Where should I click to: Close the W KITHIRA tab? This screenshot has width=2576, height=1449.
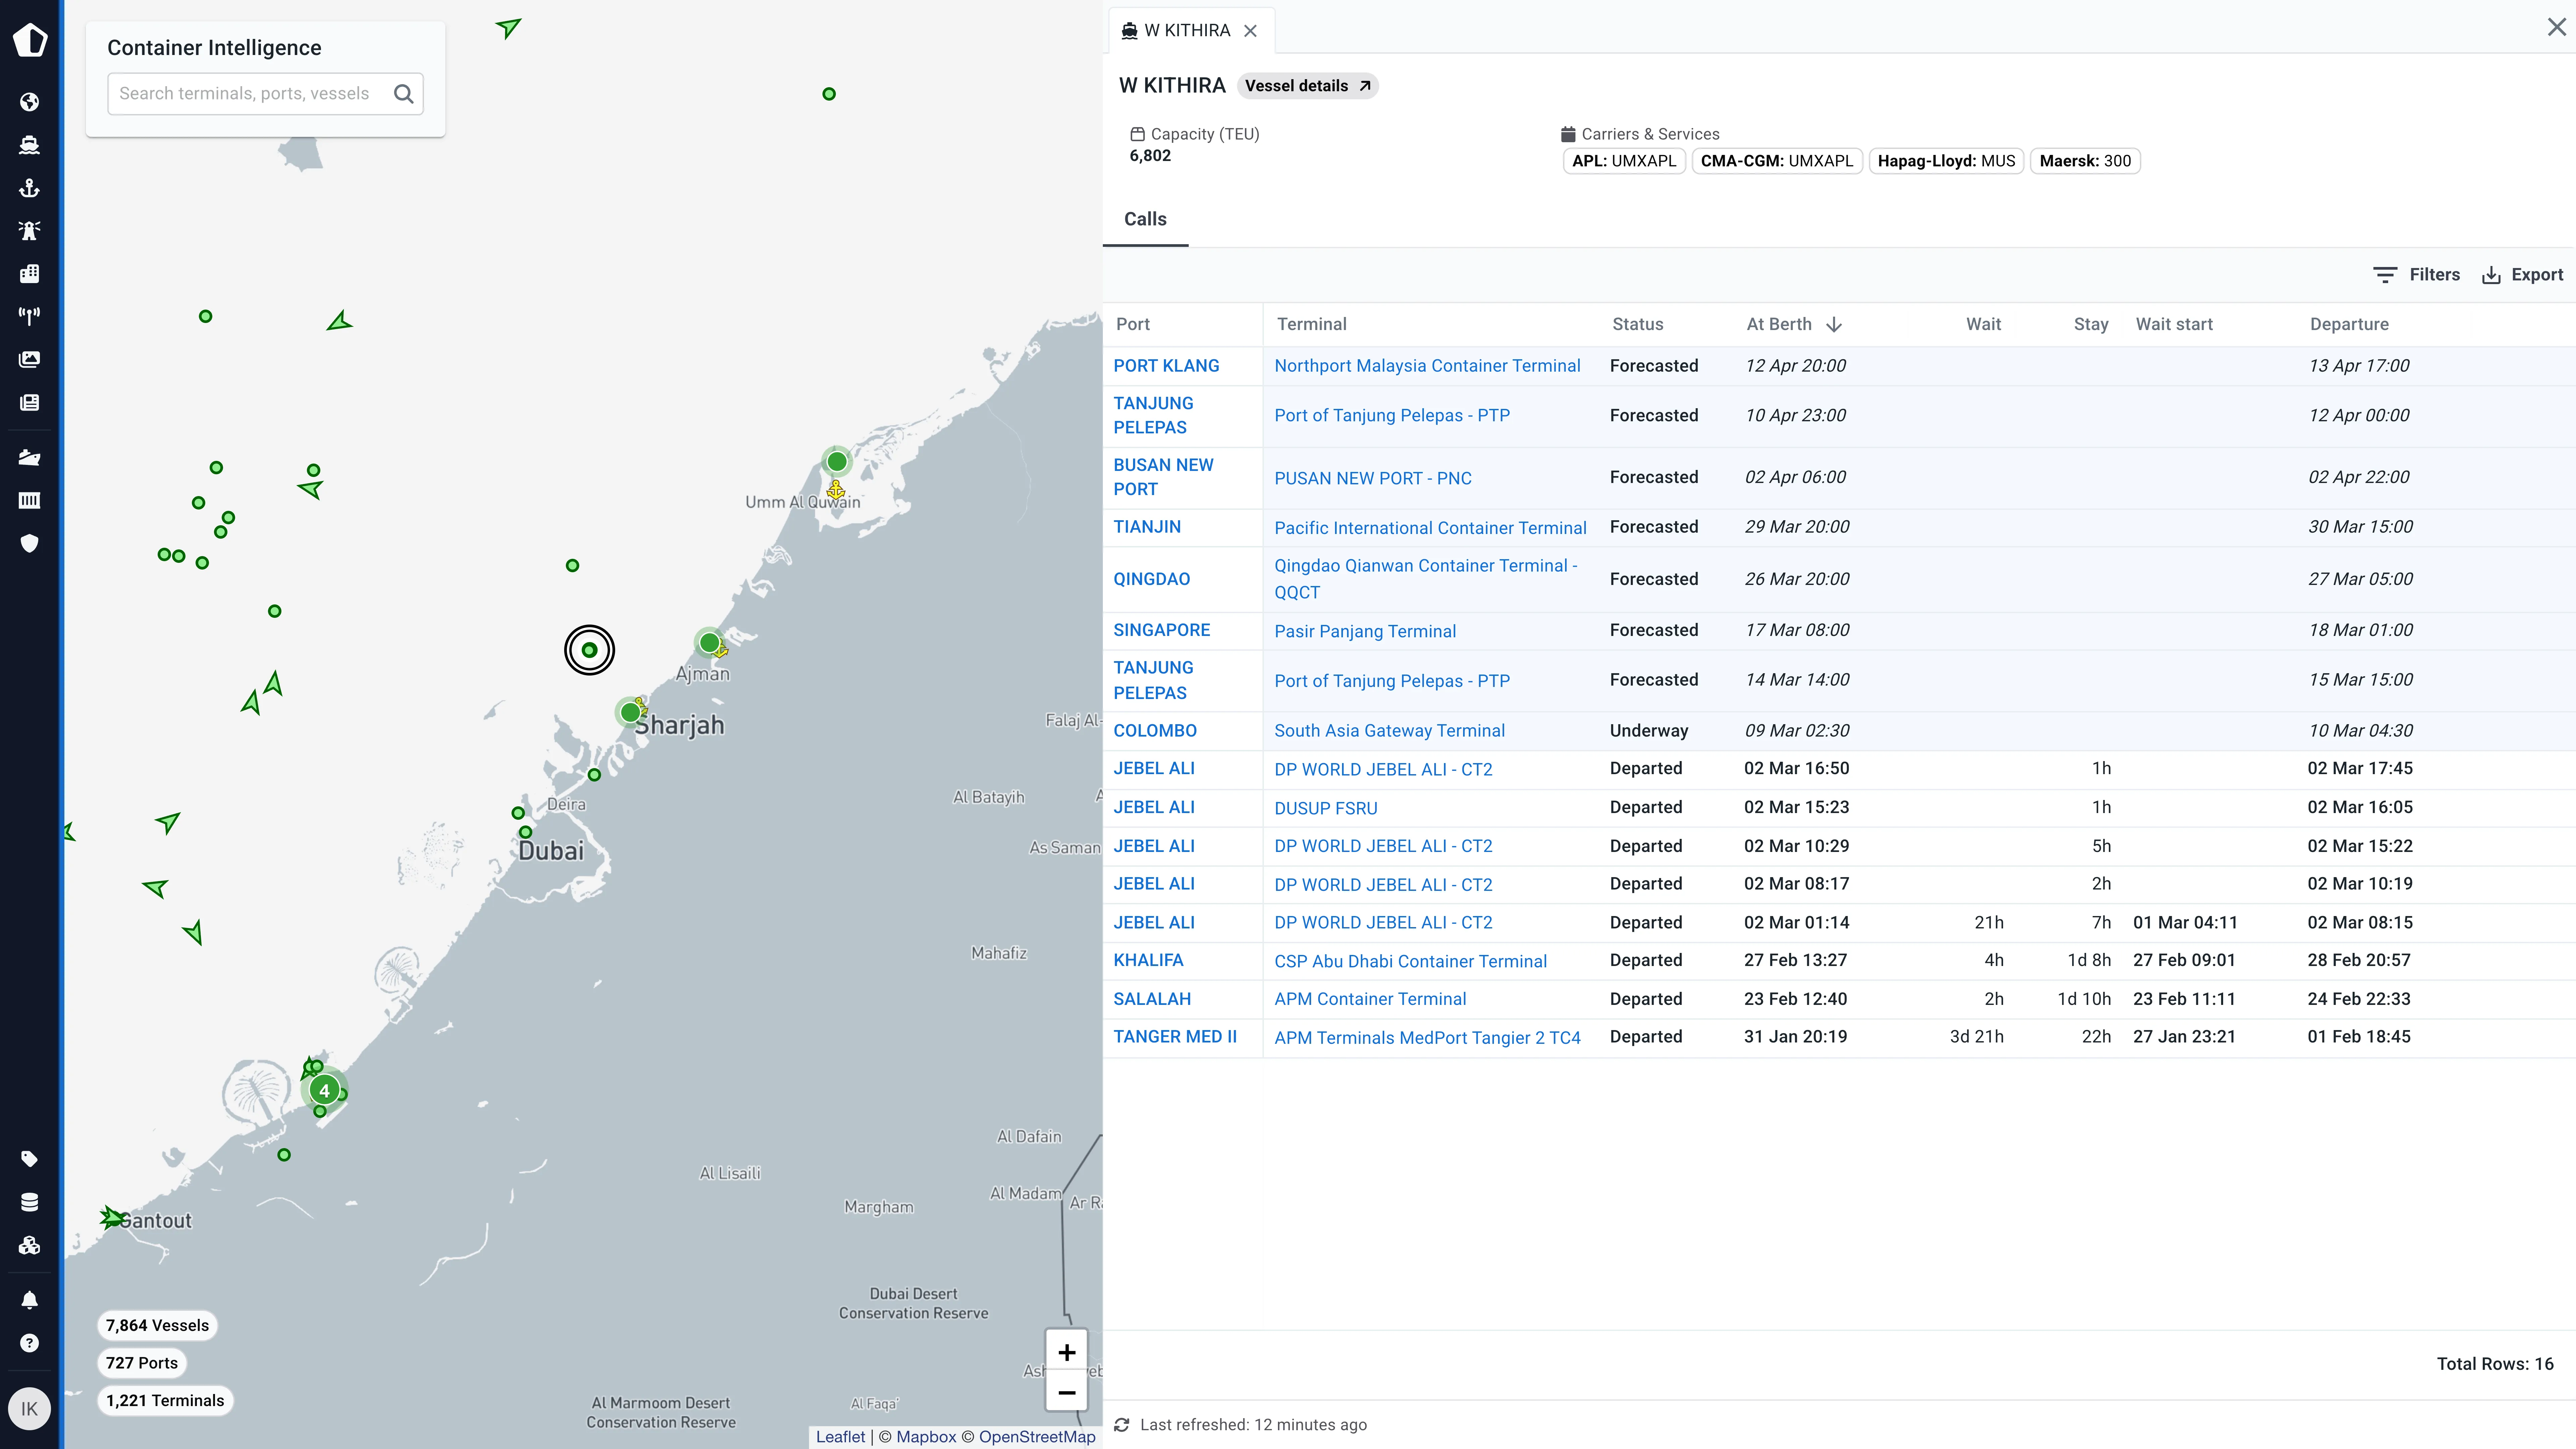(x=1250, y=31)
